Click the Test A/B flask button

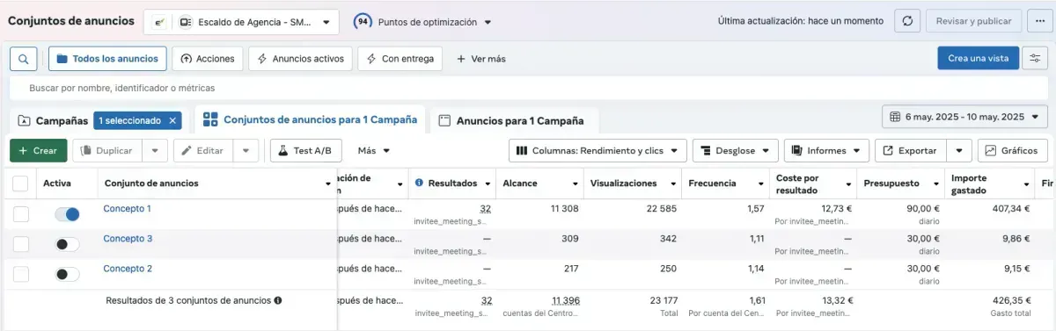[x=305, y=150]
